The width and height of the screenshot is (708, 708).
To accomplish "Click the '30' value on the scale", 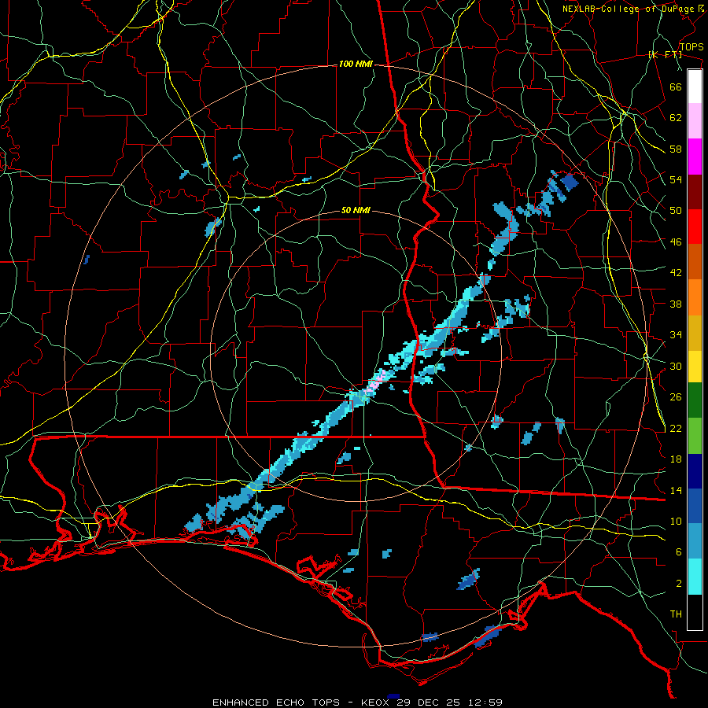I will coord(676,366).
